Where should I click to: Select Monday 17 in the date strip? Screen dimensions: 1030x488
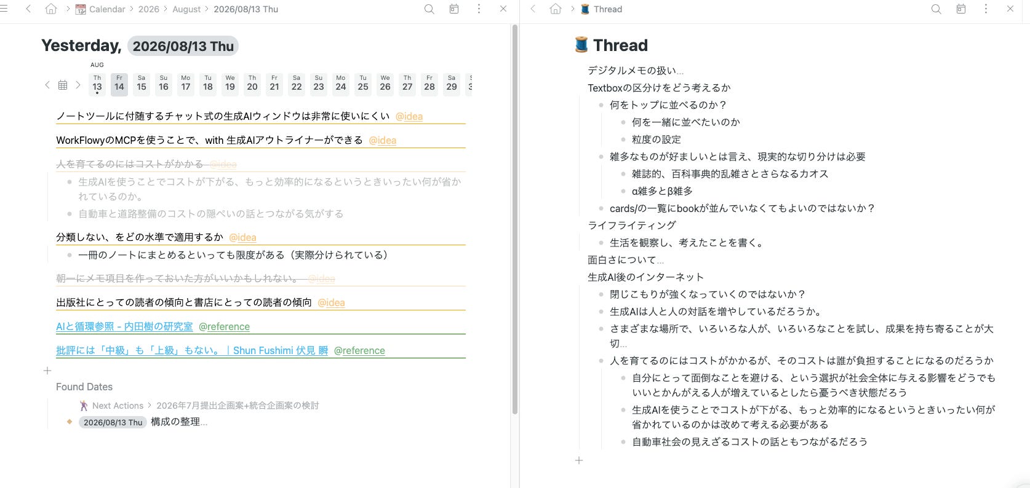pos(186,84)
